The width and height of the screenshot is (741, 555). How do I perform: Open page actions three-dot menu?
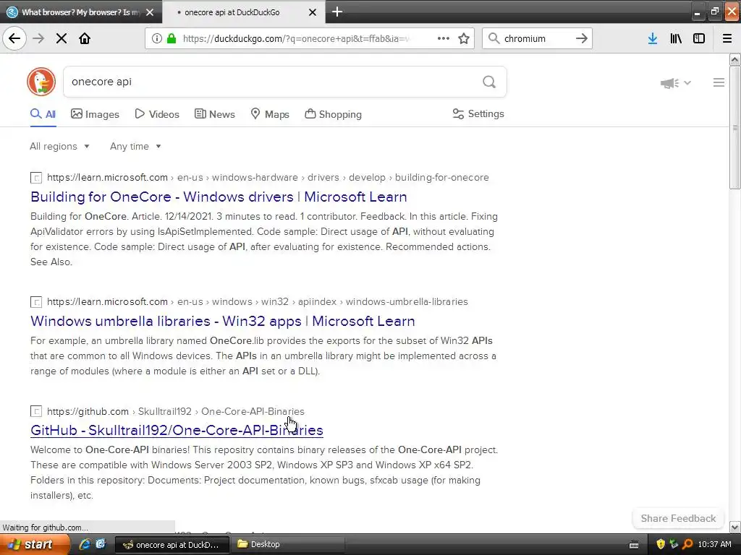click(x=444, y=39)
